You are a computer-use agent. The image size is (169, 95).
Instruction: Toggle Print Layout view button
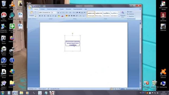pos(111,89)
